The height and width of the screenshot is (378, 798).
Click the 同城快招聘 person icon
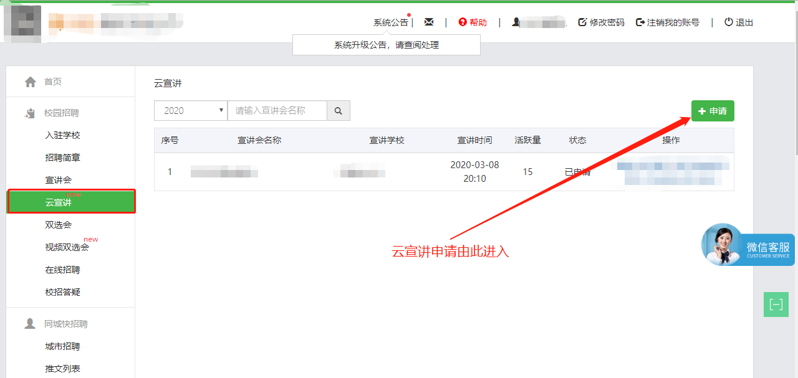tap(30, 324)
